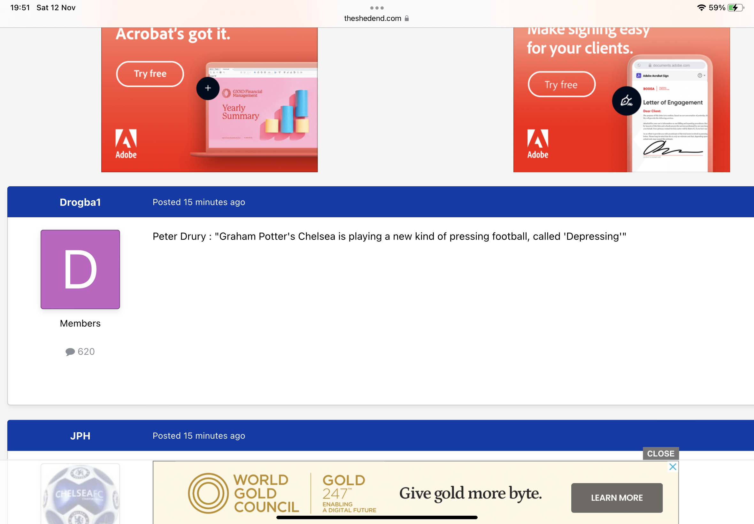Screen dimensions: 754x524
Task: Open the JPH username profile link
Action: click(x=80, y=436)
